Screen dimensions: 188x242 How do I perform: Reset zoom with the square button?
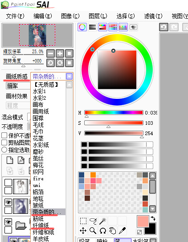pyautogui.click(x=69, y=54)
